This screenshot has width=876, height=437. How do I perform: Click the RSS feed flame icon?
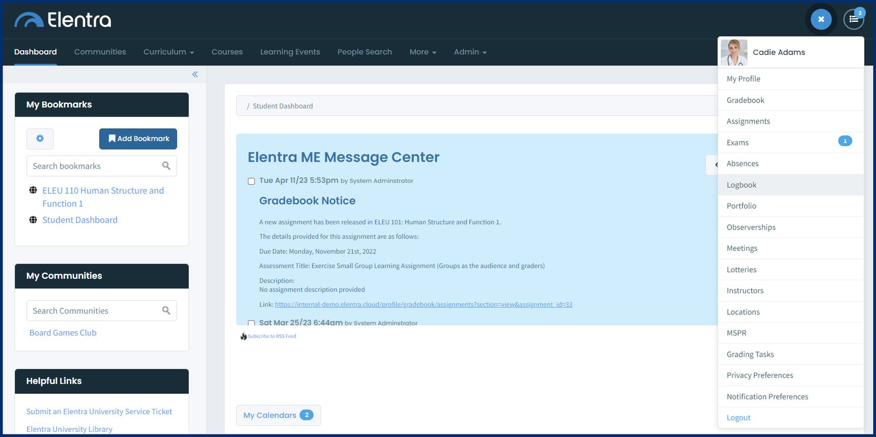coord(243,336)
